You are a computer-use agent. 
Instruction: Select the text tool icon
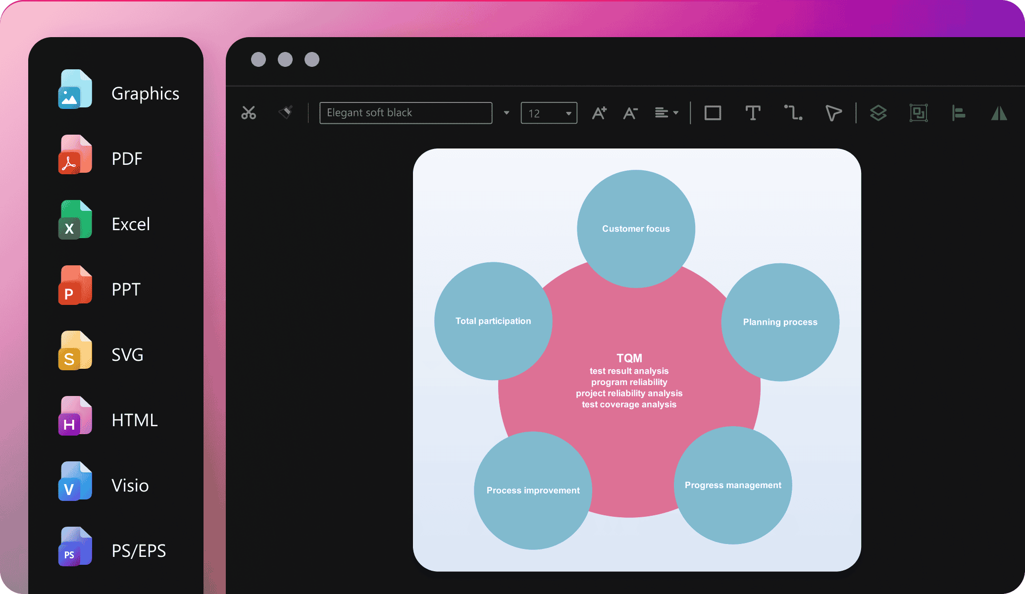752,112
